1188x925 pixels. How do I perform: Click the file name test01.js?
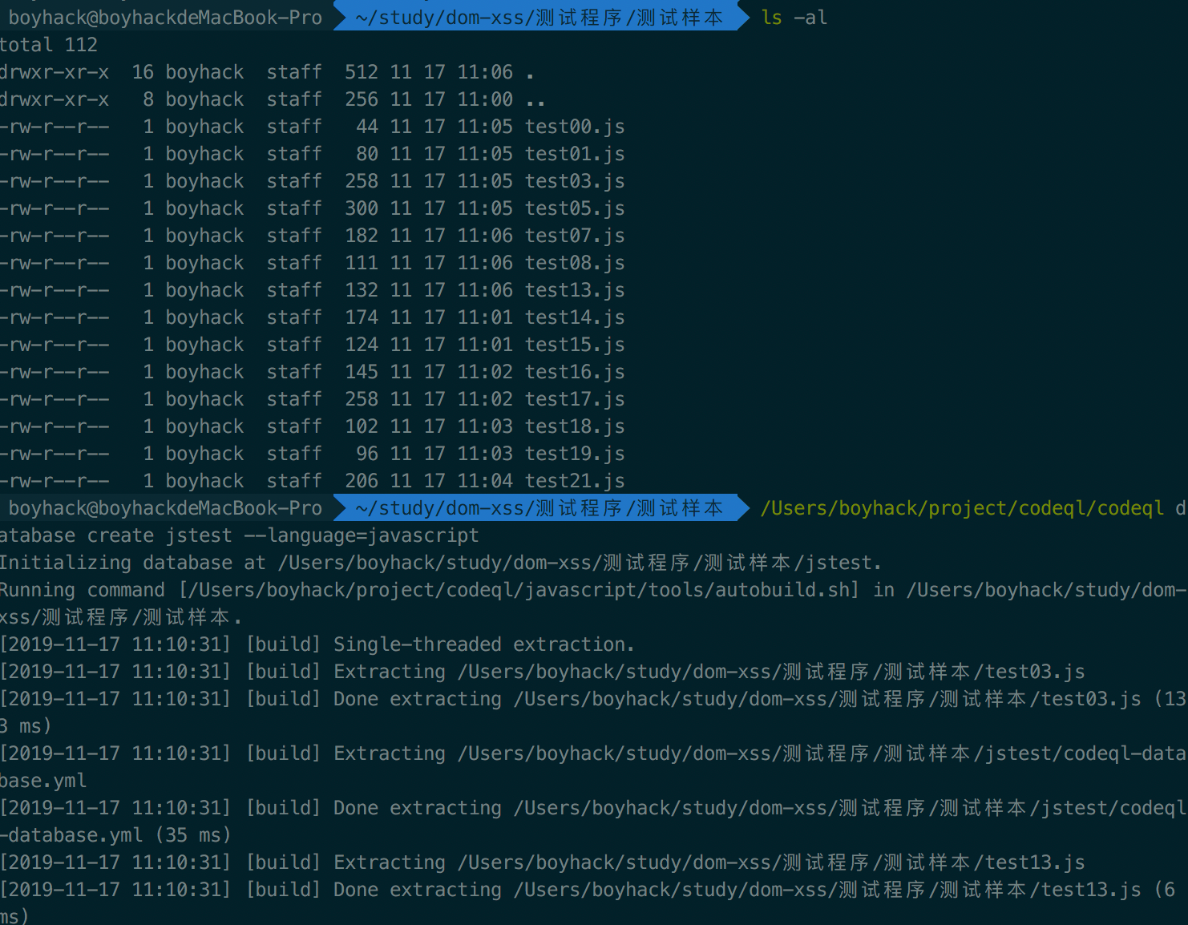(x=575, y=154)
